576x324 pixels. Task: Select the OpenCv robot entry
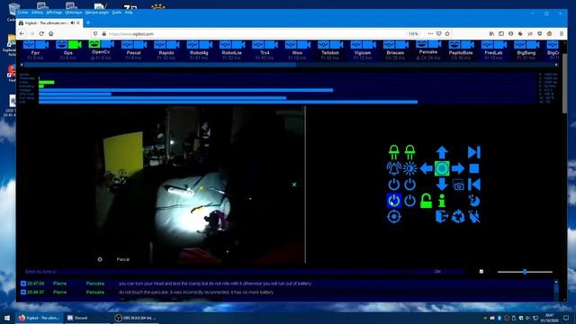pyautogui.click(x=101, y=50)
